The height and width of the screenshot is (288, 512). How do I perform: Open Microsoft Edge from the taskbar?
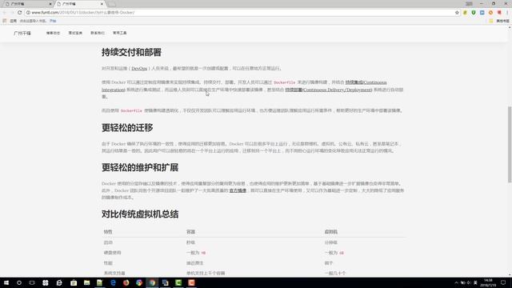(113, 282)
